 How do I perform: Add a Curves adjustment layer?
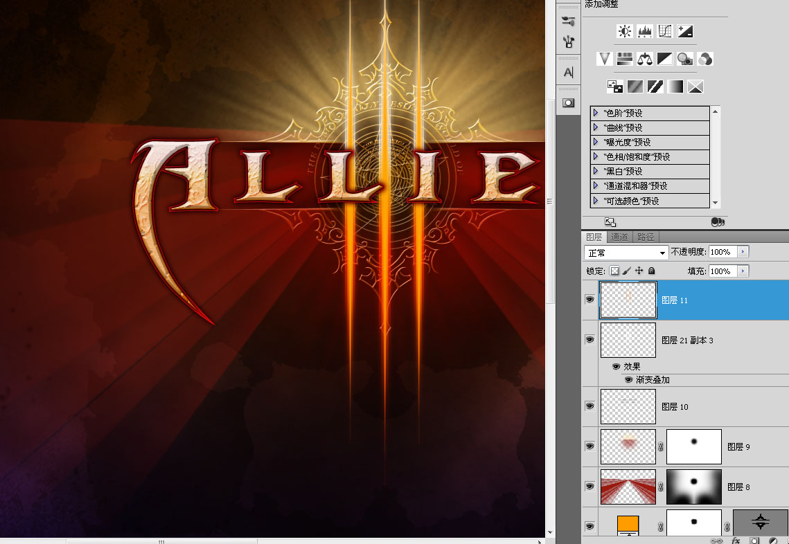click(x=665, y=32)
